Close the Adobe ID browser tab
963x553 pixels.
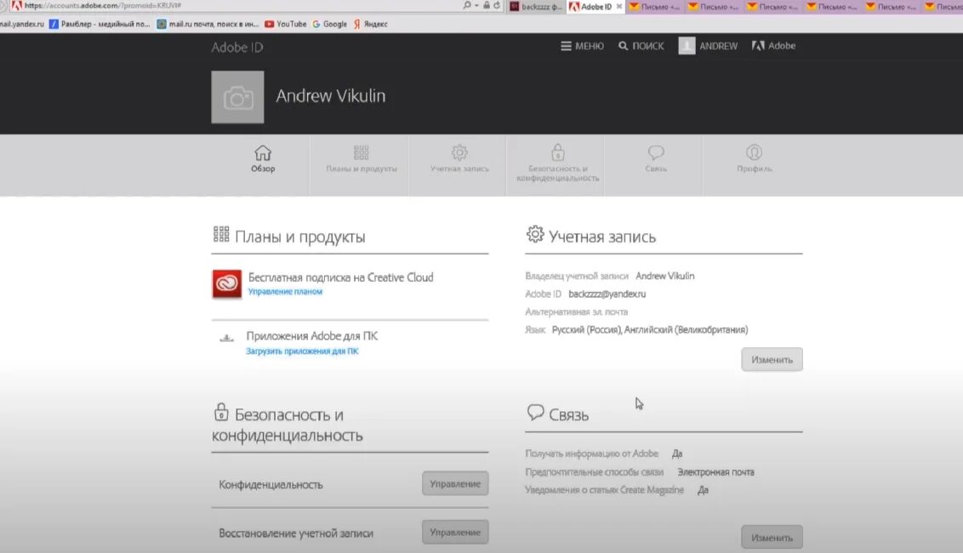point(619,7)
